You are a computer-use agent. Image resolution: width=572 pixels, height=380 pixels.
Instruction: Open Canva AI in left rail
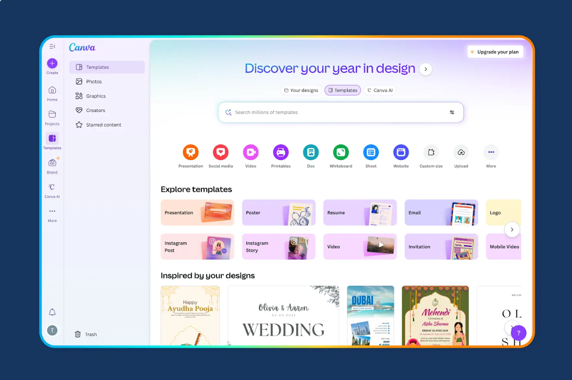pyautogui.click(x=52, y=187)
